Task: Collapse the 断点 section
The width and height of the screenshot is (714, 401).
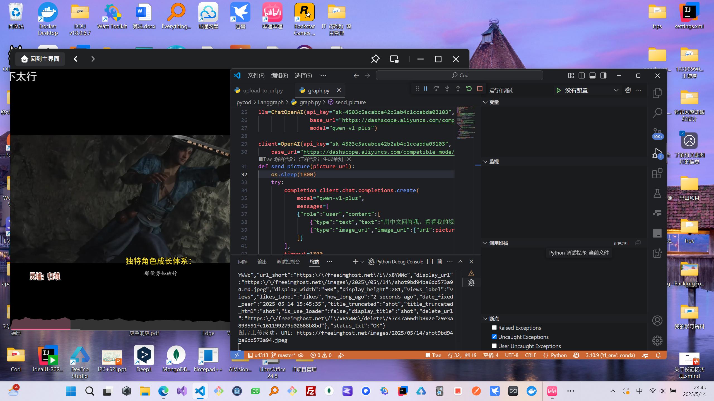Action: tap(485, 319)
